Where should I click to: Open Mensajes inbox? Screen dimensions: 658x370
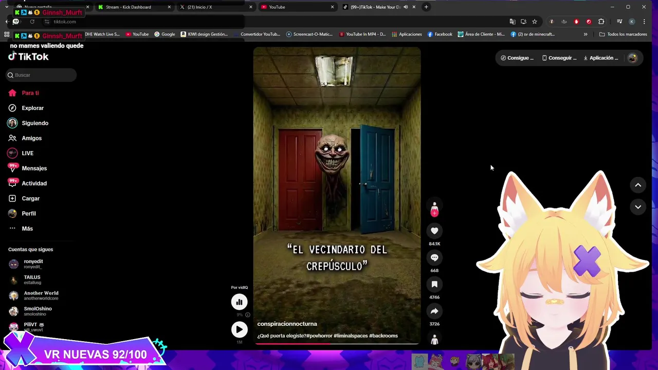[27, 168]
